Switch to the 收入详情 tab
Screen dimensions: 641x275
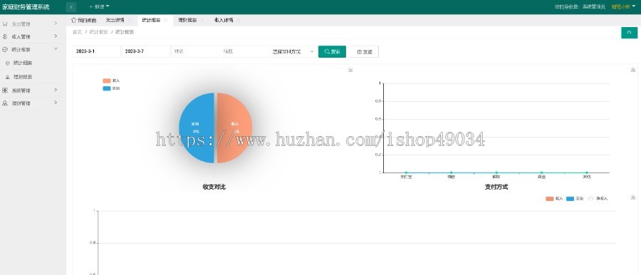point(224,20)
